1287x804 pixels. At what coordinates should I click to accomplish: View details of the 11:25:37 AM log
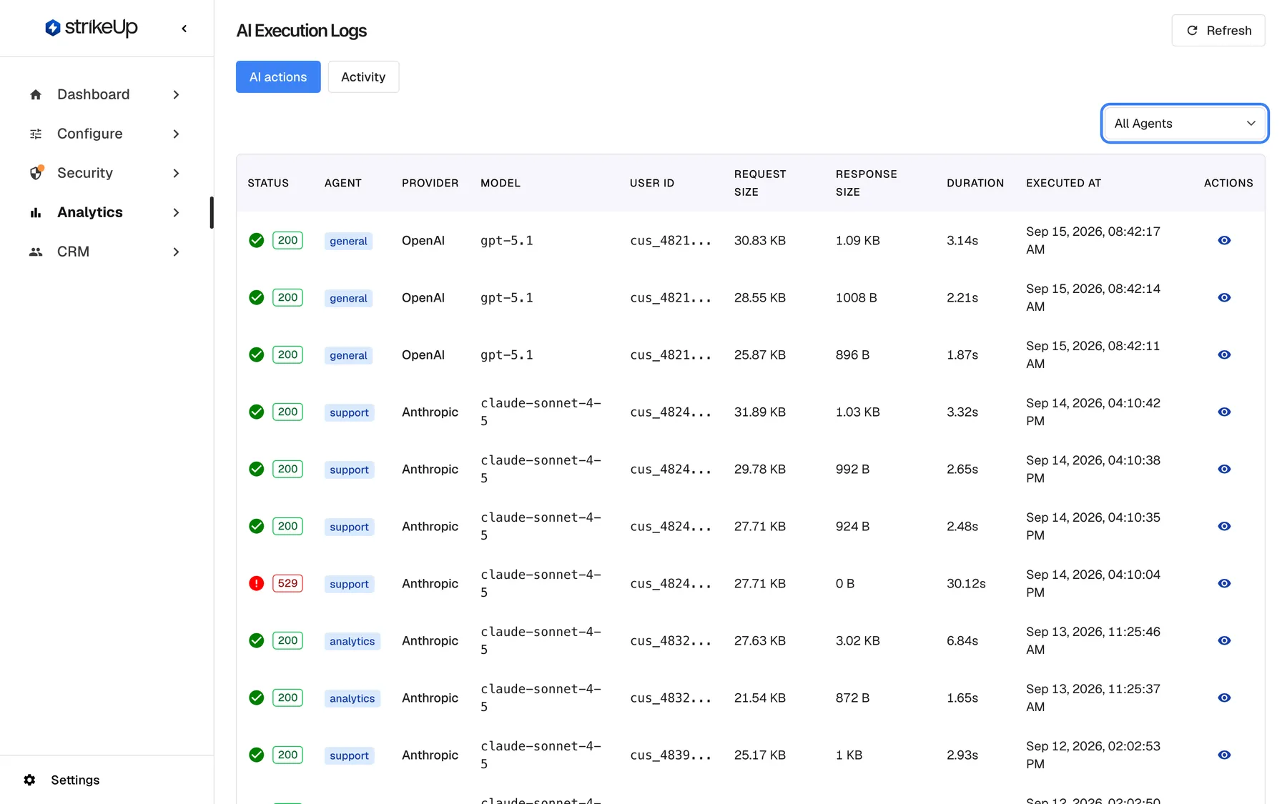[x=1224, y=698]
